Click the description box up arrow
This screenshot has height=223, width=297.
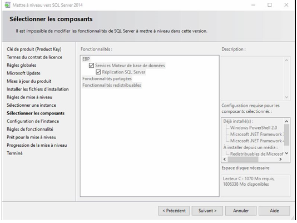click(x=286, y=60)
